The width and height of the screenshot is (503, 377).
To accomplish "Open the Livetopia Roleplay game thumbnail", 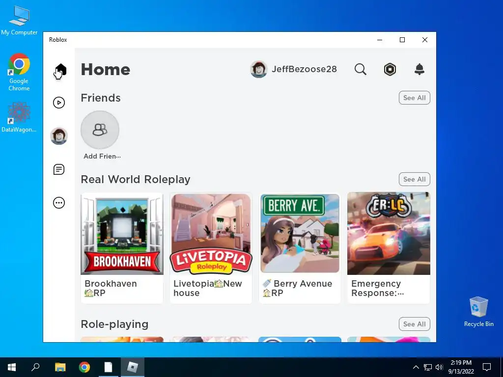I will (211, 233).
